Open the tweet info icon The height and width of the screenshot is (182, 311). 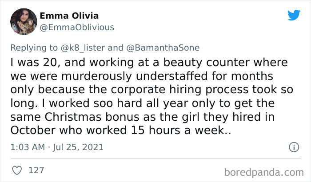293,146
